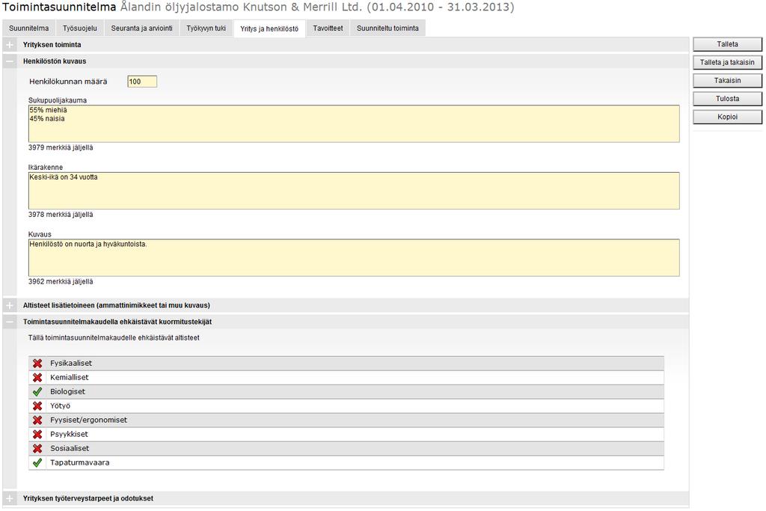Toggle the green check icon for Biologiset

[37, 392]
